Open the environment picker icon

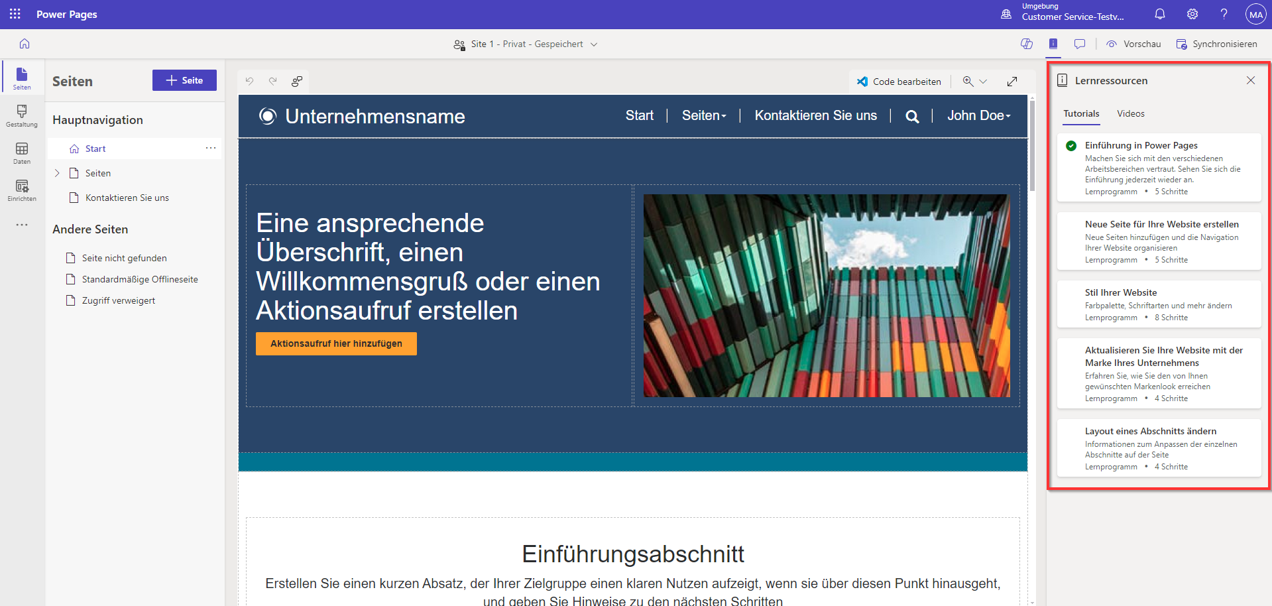[1006, 14]
